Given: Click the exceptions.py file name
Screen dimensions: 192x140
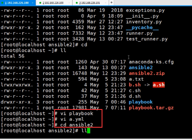Looking at the screenshot, I should click(x=145, y=10).
